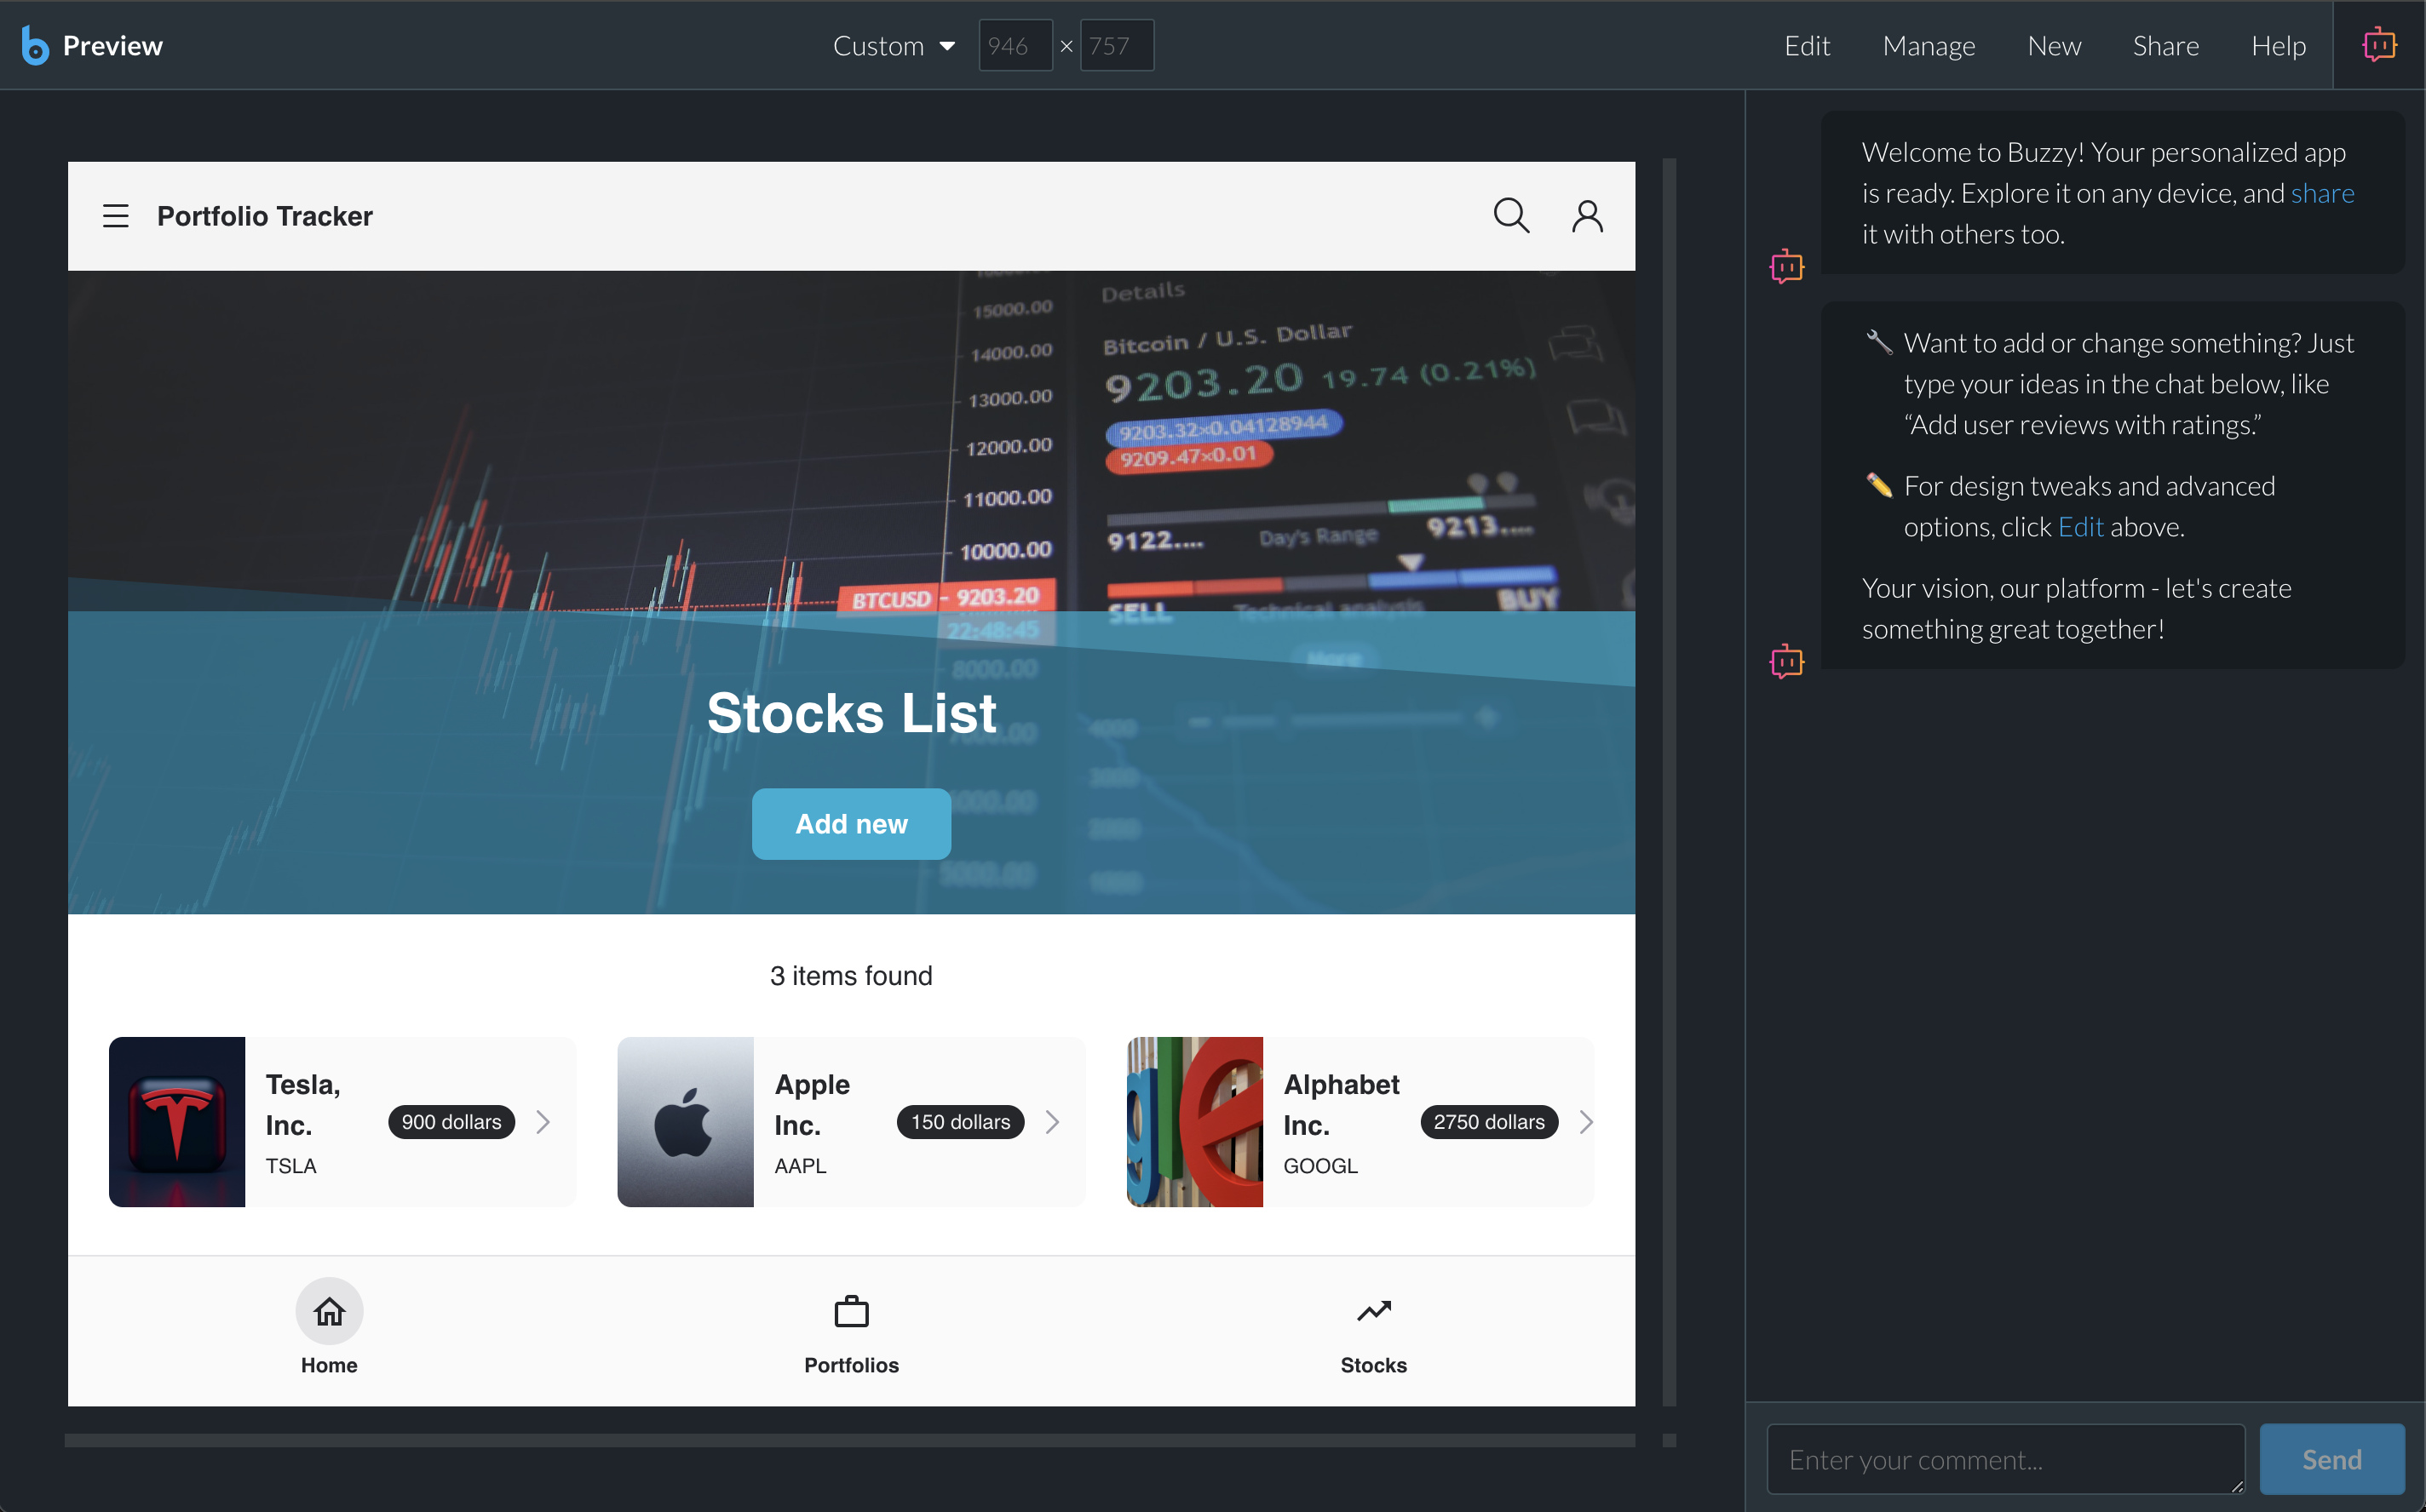
Task: Open Stocks trending icon
Action: pyautogui.click(x=1373, y=1311)
